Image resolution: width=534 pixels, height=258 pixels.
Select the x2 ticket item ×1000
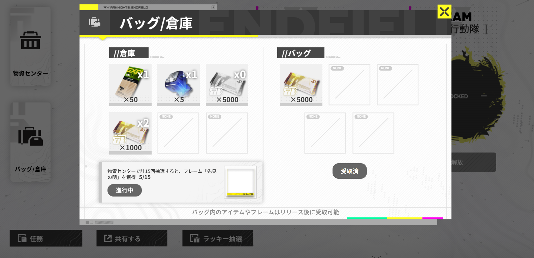point(130,133)
